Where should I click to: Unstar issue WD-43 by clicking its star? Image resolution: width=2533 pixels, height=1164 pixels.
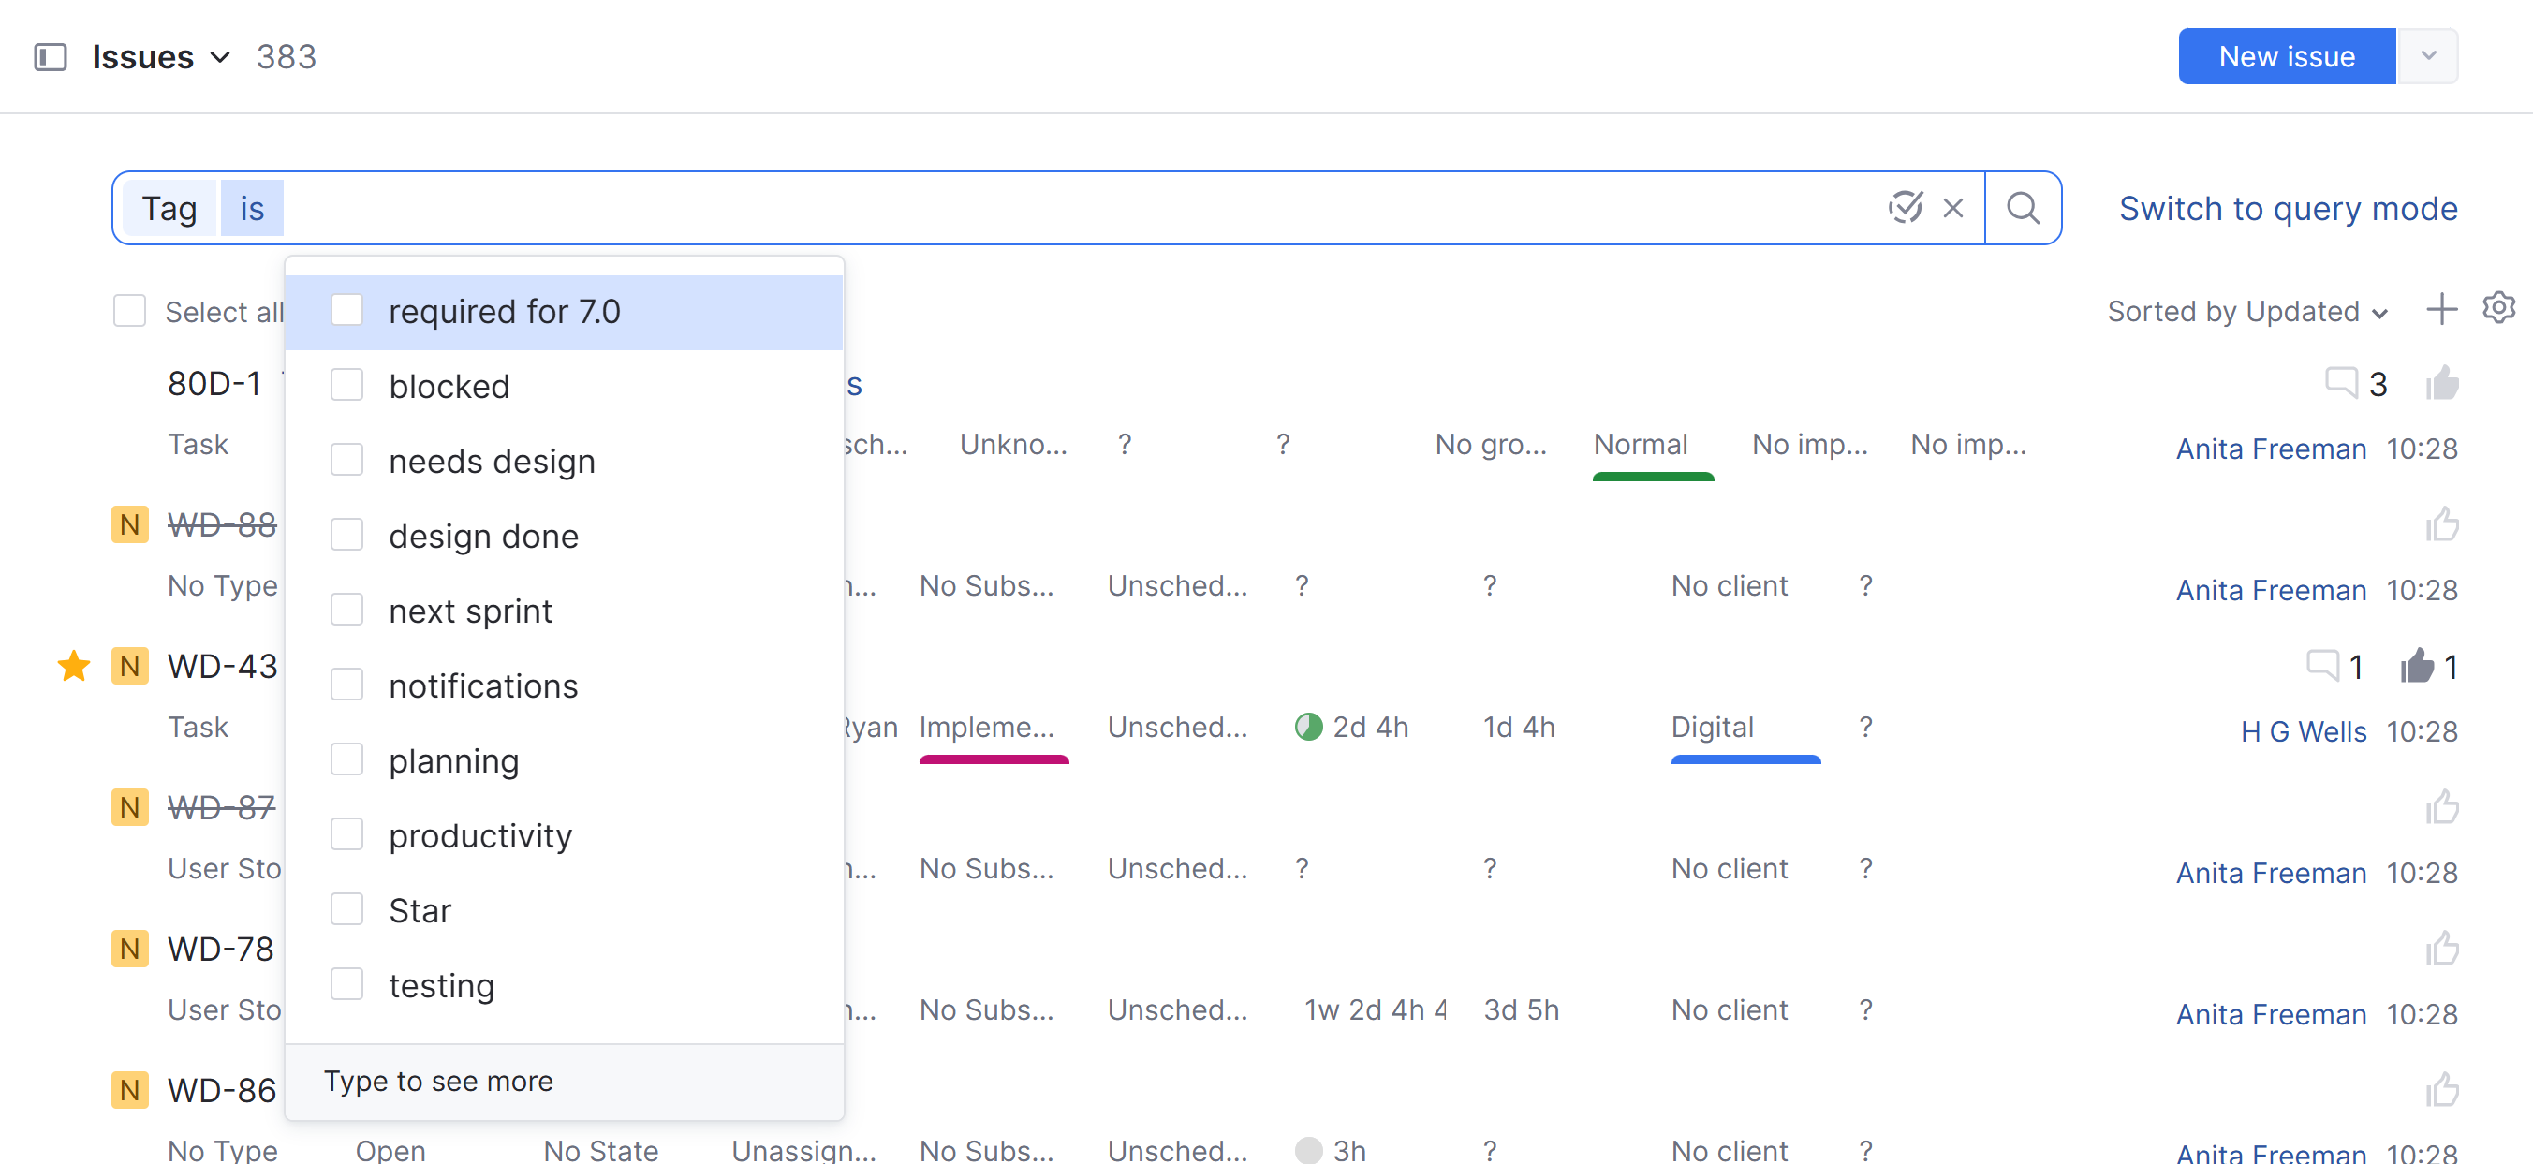click(74, 666)
